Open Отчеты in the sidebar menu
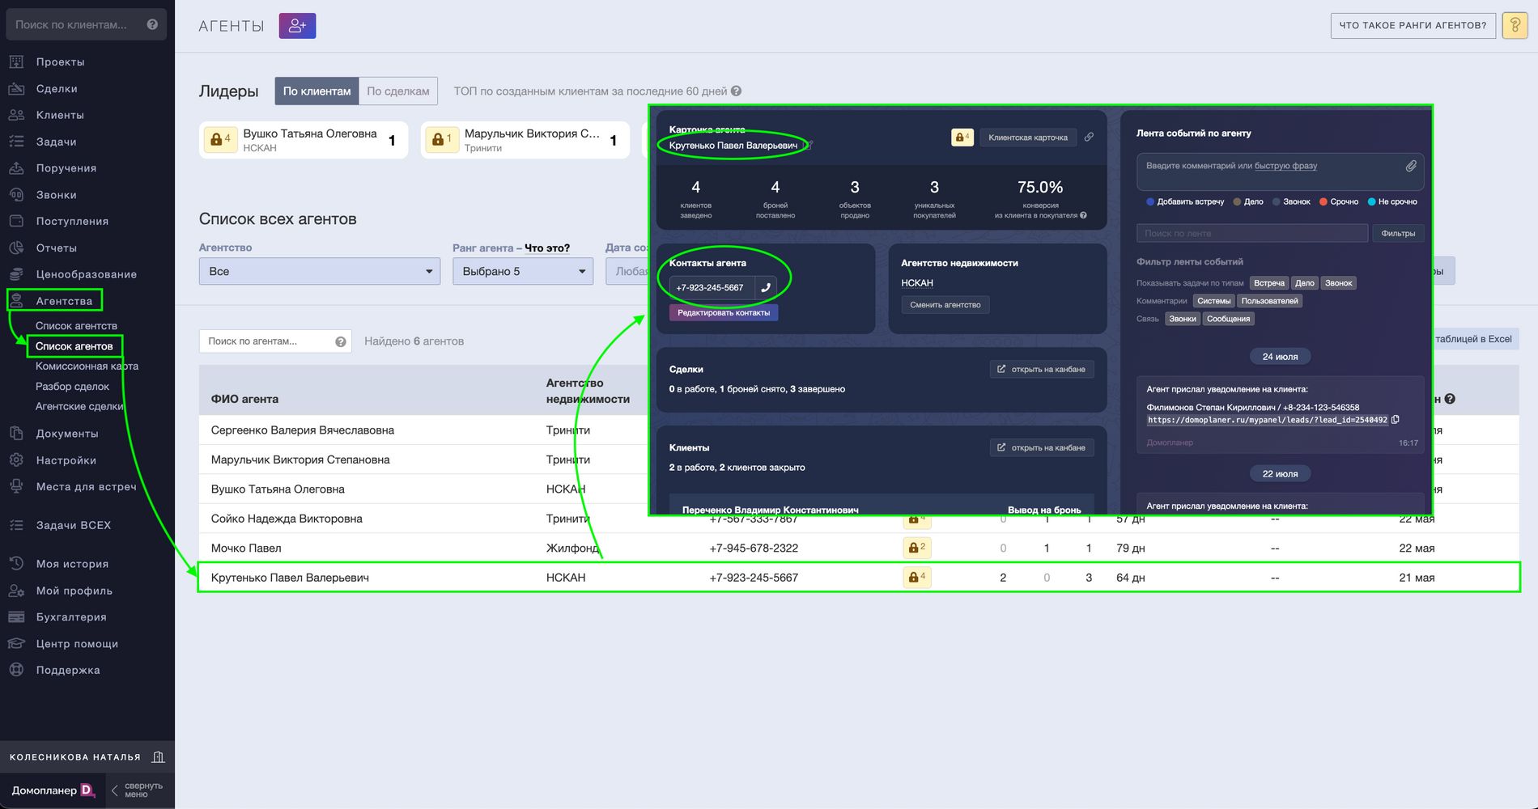1538x809 pixels. (56, 248)
